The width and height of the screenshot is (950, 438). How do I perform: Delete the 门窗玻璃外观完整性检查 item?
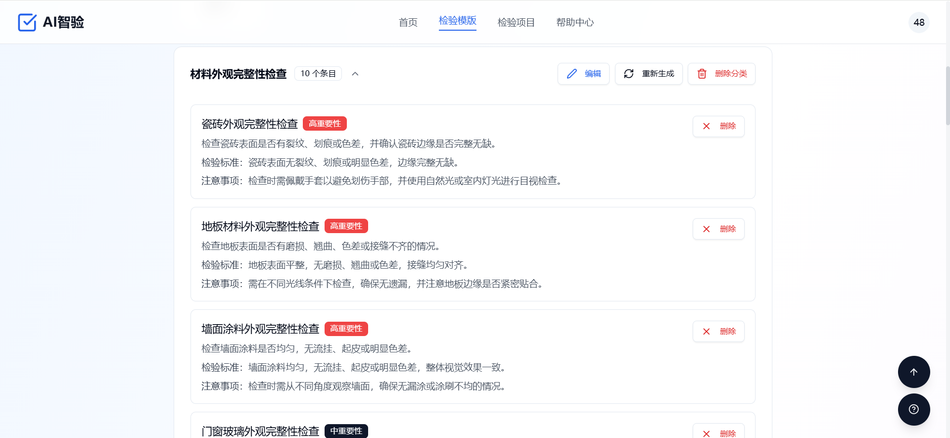718,433
